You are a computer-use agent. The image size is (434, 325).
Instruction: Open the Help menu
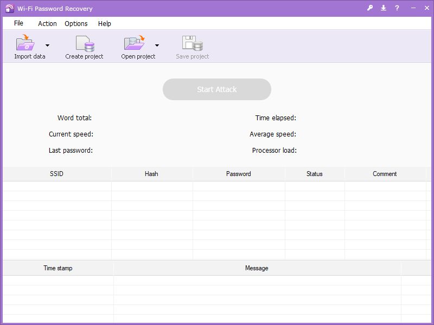tap(104, 23)
